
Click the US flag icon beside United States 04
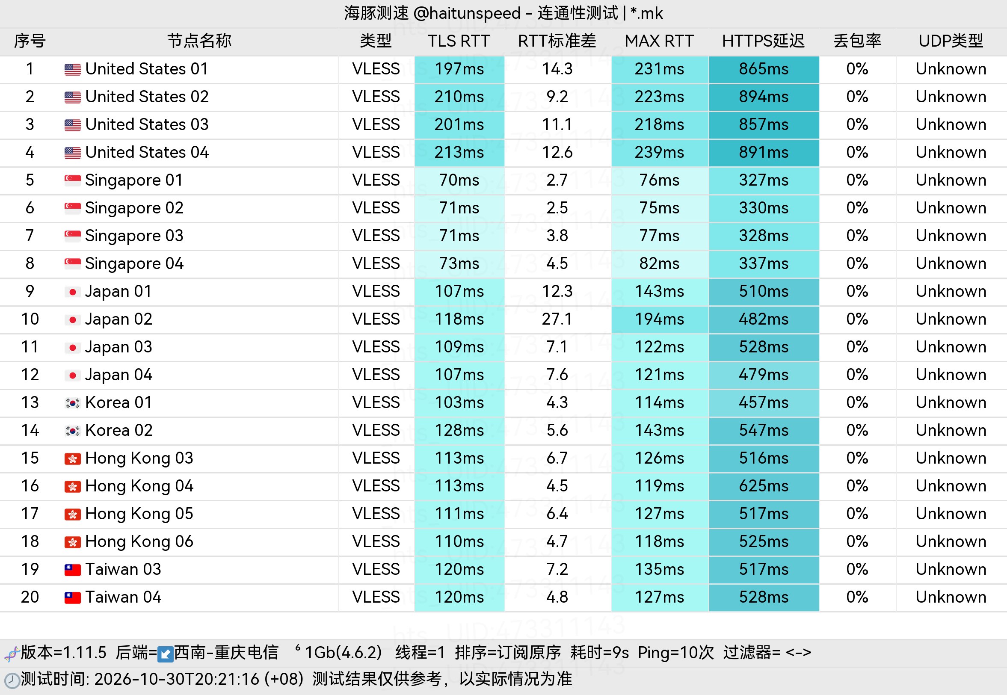[x=72, y=153]
